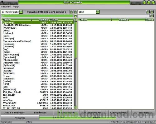This screenshot has width=156, height=124.
Task: Open the Připojit menu
Action: [16, 7]
